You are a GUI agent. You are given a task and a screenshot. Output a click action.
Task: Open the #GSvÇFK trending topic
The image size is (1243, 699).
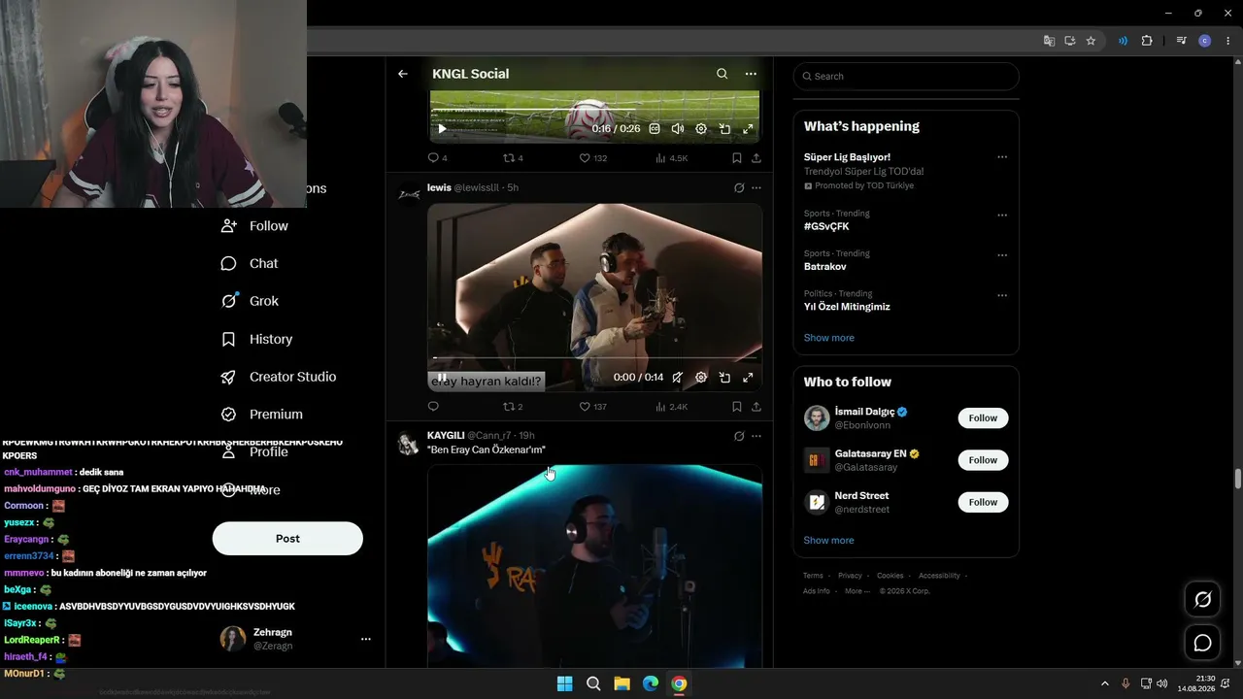pyautogui.click(x=826, y=226)
